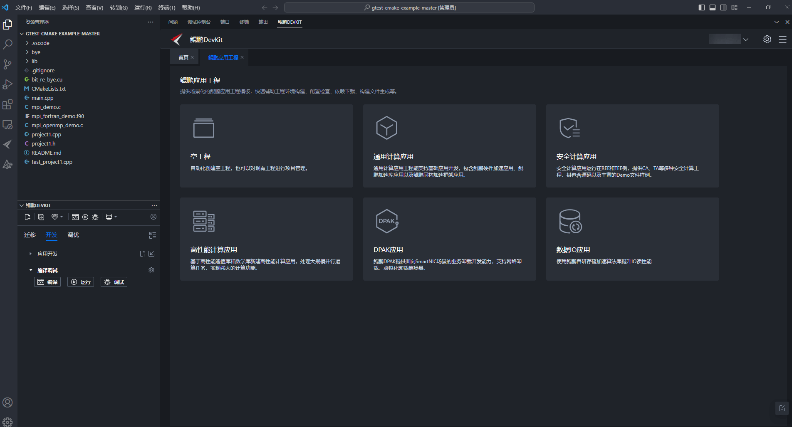Viewport: 792px width, 427px height.
Task: Click the import-project icon in DevKit toolbar
Action: click(41, 217)
